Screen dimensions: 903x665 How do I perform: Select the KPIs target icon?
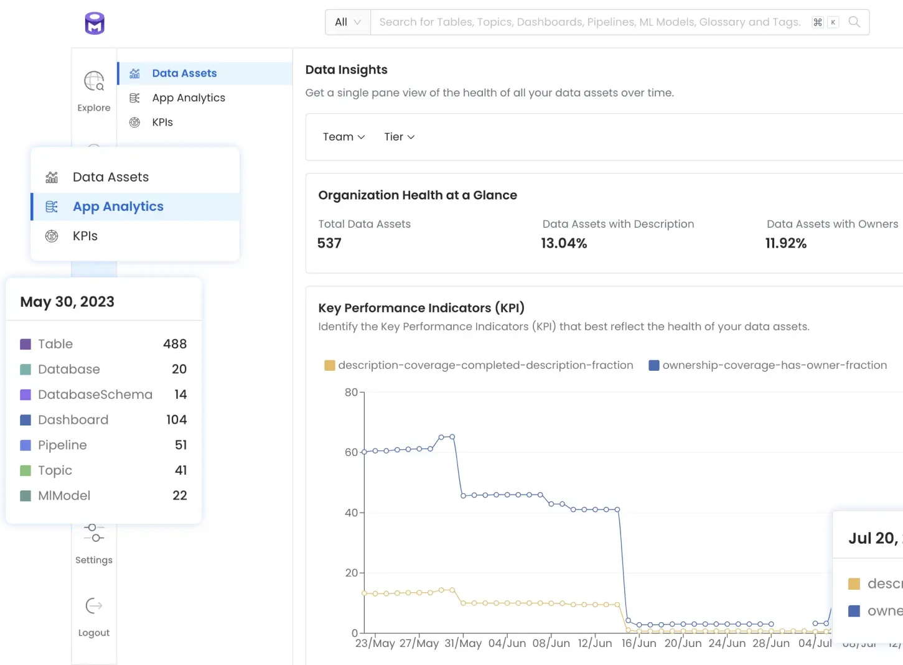pyautogui.click(x=134, y=122)
